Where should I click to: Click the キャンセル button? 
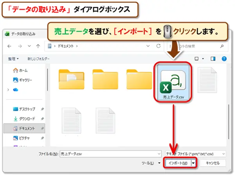pos(213,163)
